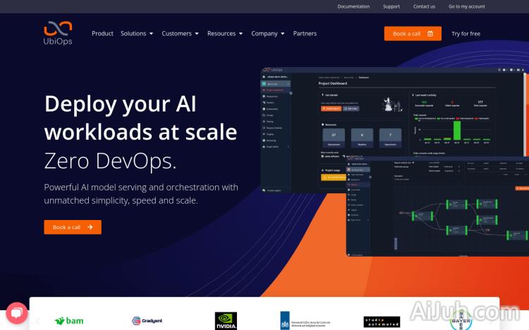
Task: Open the chat bubble widget
Action: (16, 313)
